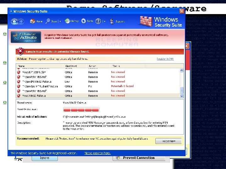Close the Windows Security Suite window
Image resolution: width=226 pixels, height=169 pixels.
click(x=182, y=11)
